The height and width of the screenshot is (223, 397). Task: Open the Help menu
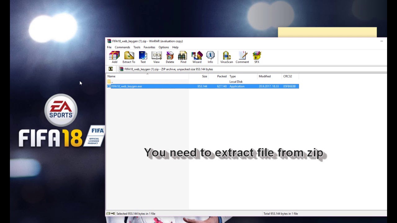click(175, 47)
